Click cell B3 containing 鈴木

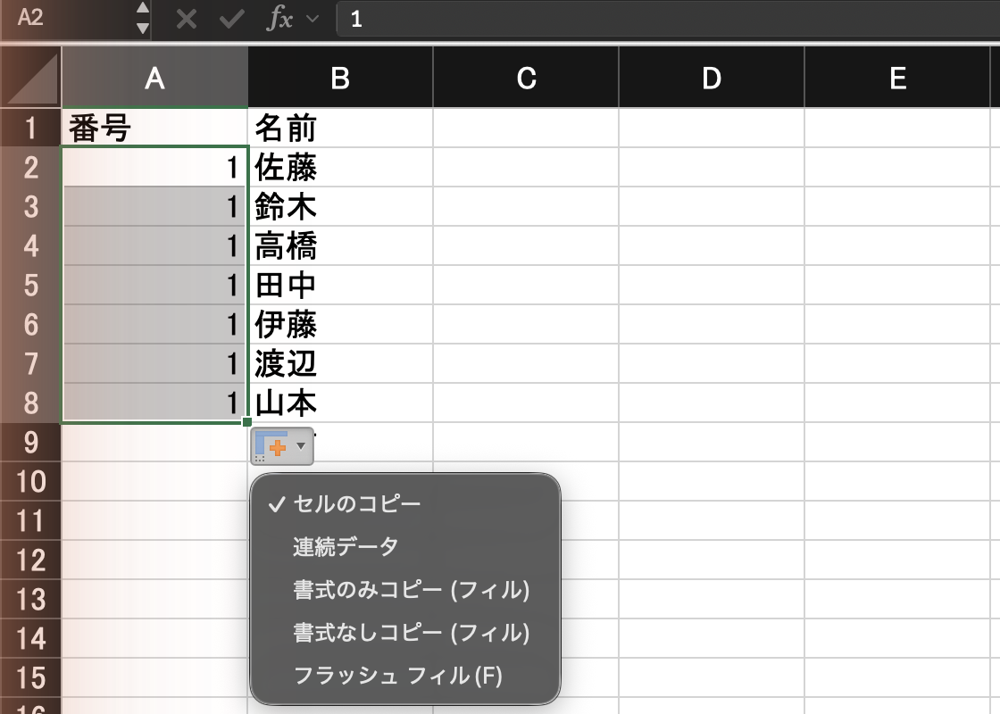[x=340, y=206]
